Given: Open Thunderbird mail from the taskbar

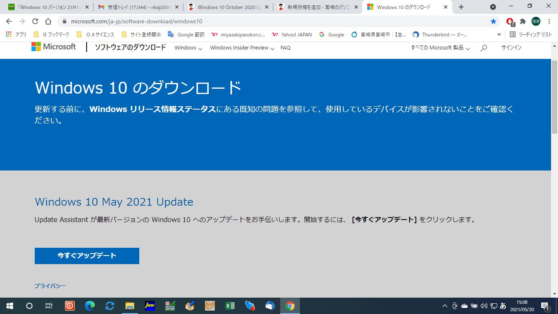Looking at the screenshot, I should point(270,306).
